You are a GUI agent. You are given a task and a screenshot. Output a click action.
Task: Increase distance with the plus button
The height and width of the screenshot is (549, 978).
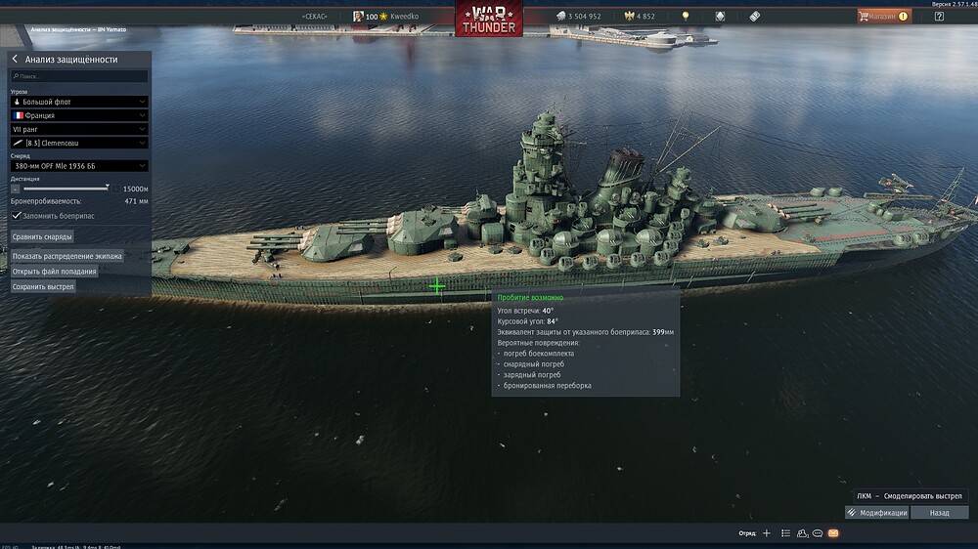pyautogui.click(x=116, y=189)
